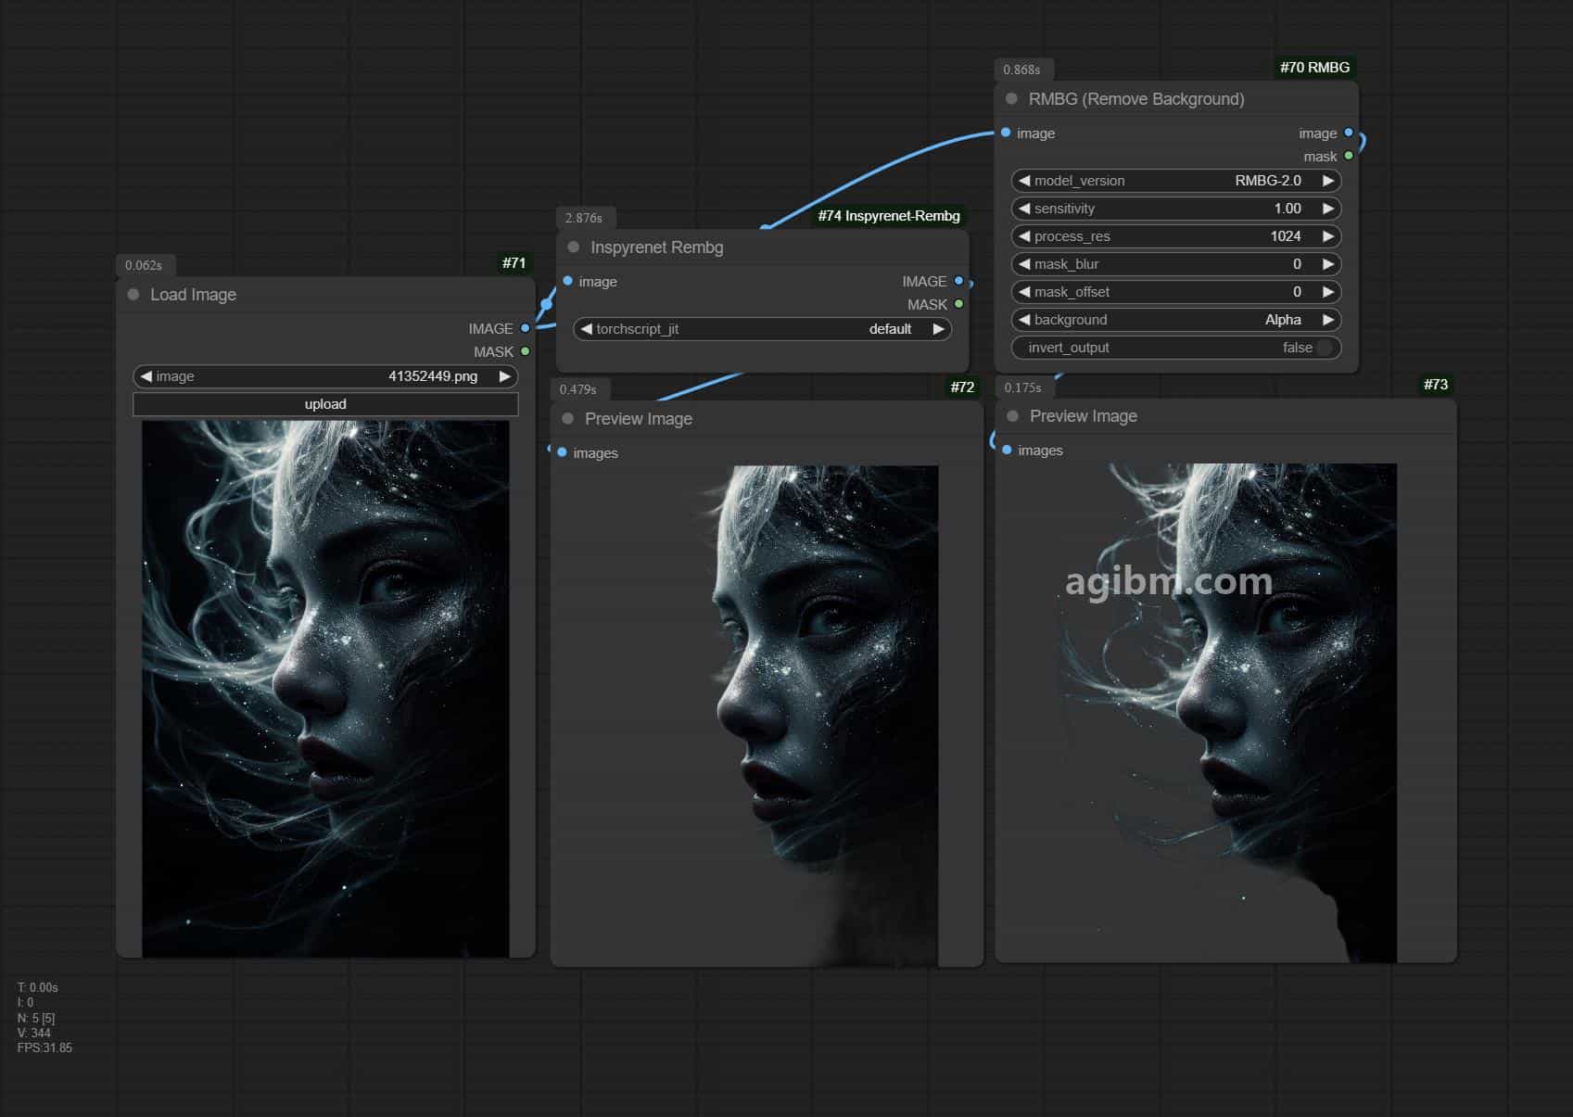Click the process_res value 1024
The width and height of the screenshot is (1573, 1117).
click(1286, 236)
